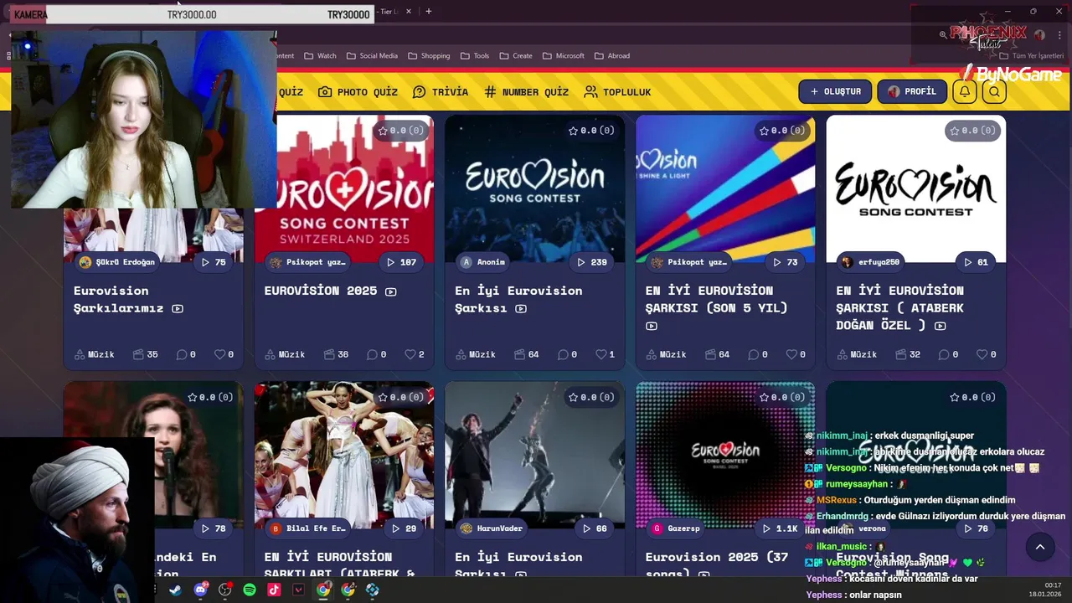Open the Create bookmarks folder
The image size is (1072, 603).
click(516, 56)
